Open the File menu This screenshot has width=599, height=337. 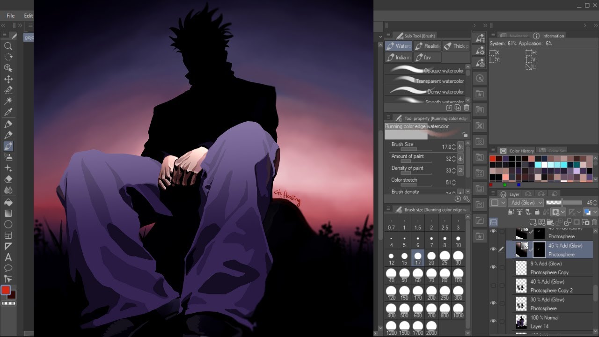point(11,16)
